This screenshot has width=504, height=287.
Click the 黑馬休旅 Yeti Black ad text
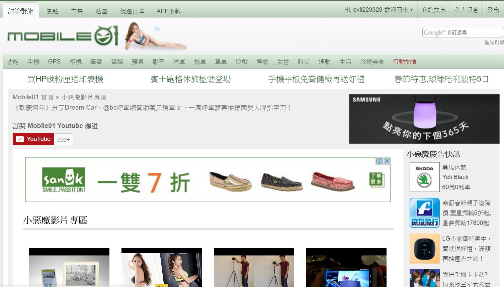pos(456,177)
